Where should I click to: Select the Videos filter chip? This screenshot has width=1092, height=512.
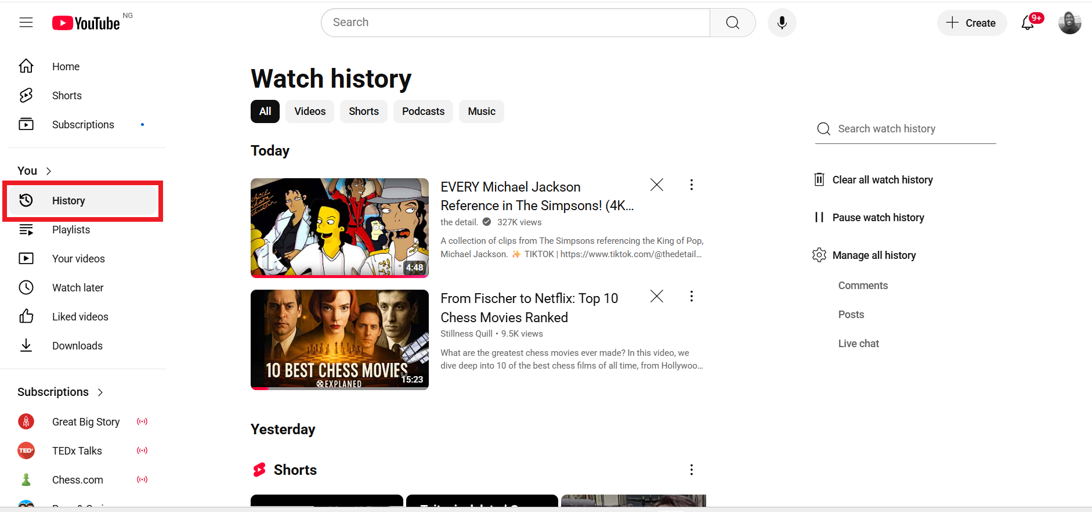point(310,111)
